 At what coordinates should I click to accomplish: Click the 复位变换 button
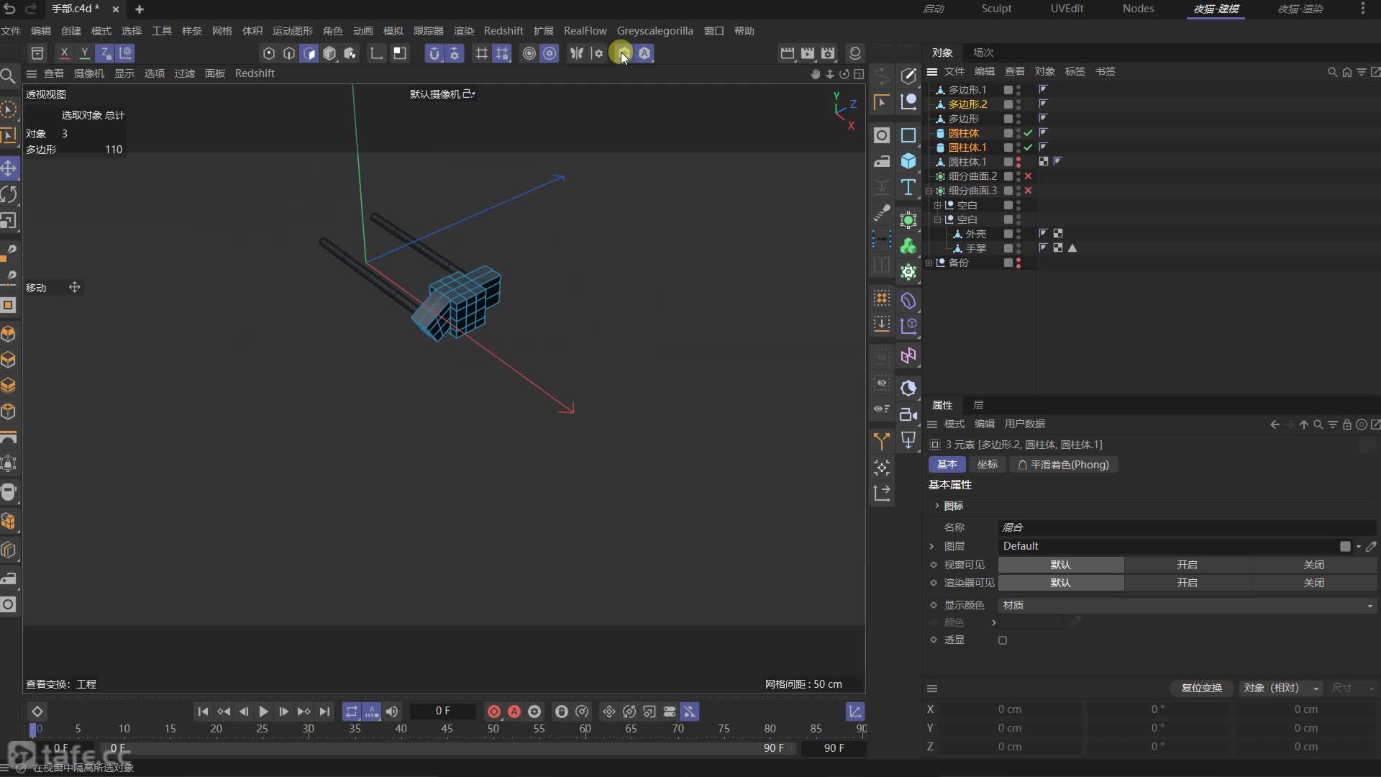tap(1201, 689)
